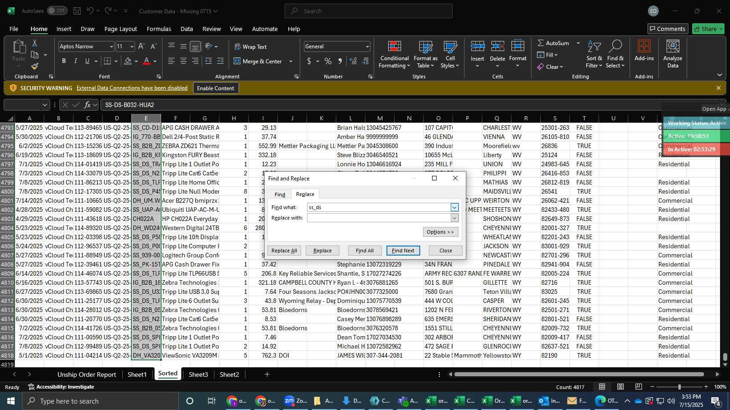The height and width of the screenshot is (410, 730).
Task: Click the Bold formatting icon
Action: pos(64,61)
